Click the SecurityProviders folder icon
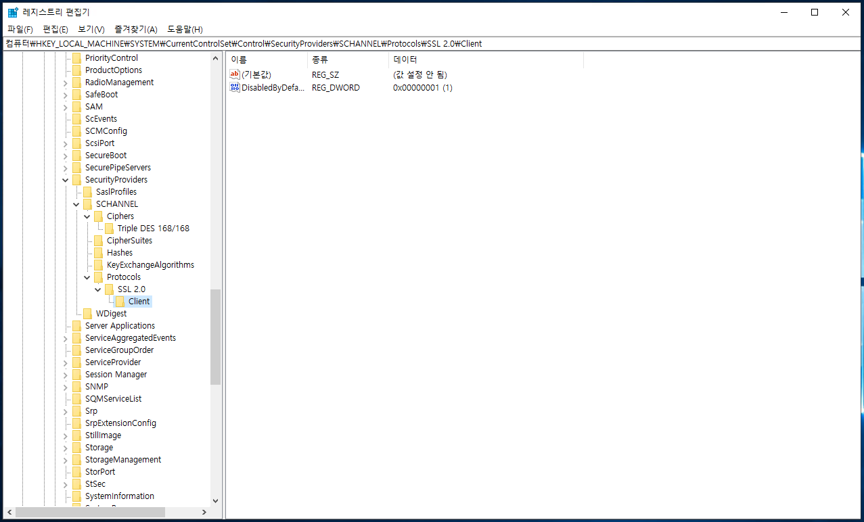 76,180
